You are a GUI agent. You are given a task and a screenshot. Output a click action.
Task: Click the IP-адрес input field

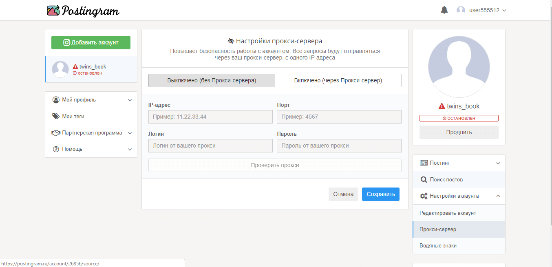point(210,117)
